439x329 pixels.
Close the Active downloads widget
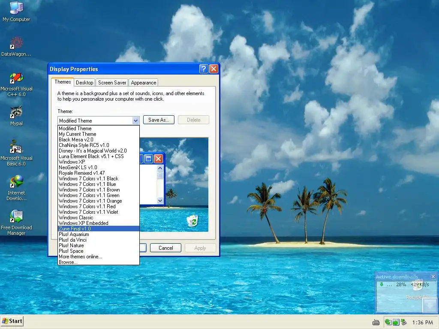433,276
